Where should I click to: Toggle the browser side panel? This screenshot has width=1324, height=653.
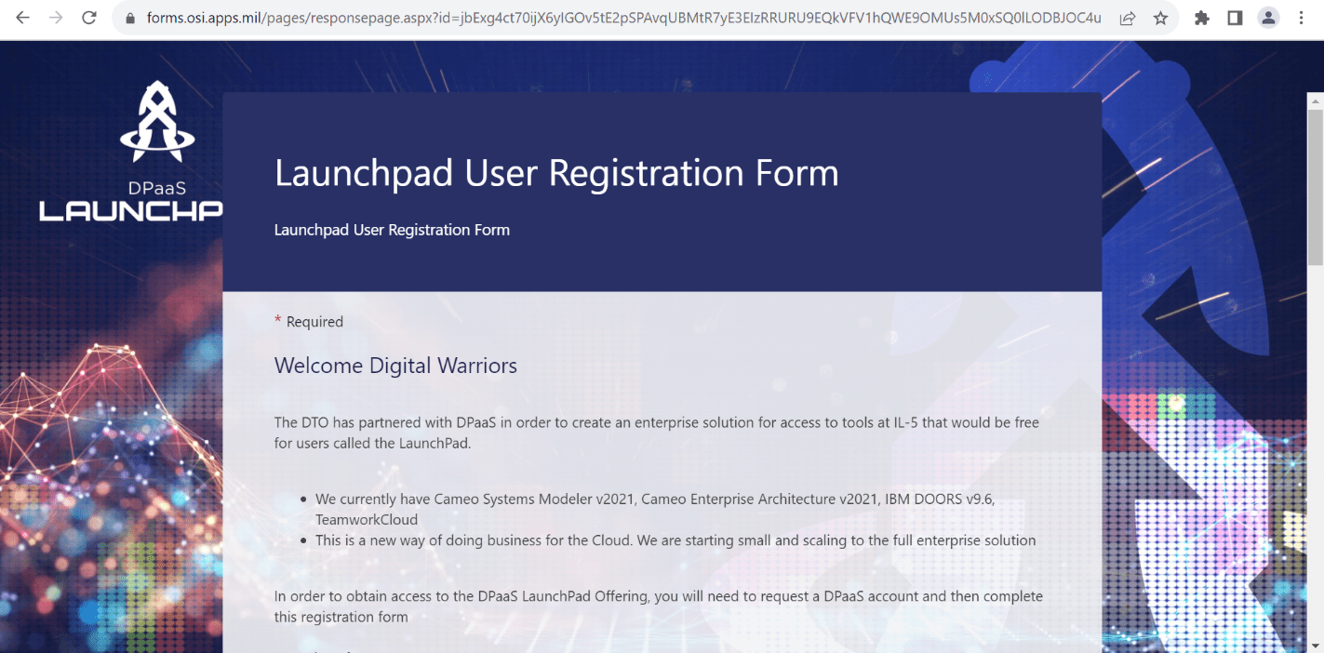click(x=1235, y=18)
